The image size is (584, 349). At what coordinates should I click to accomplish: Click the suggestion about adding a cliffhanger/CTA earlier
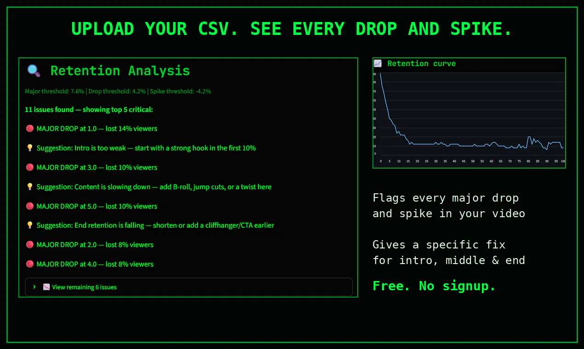coord(155,225)
